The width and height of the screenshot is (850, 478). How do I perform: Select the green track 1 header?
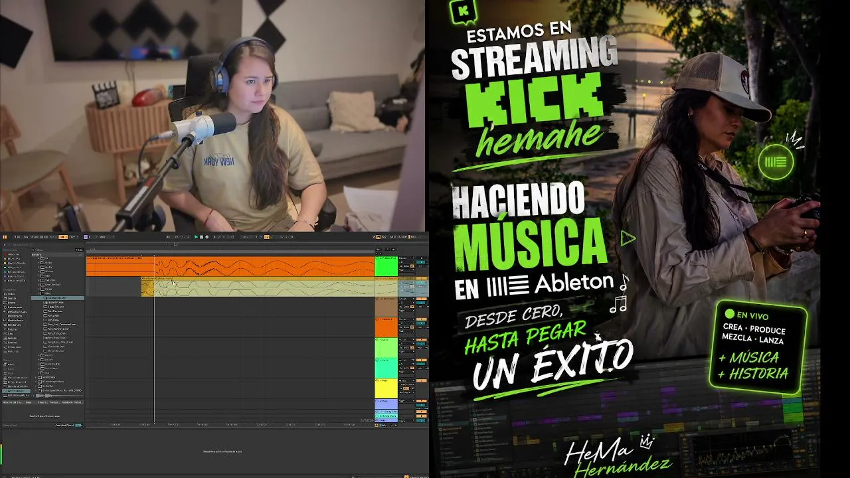click(x=386, y=266)
